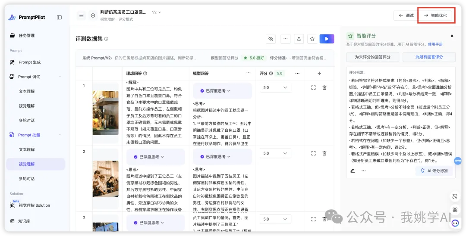Select 任务管理 in the sidebar
The image size is (466, 236).
click(26, 35)
